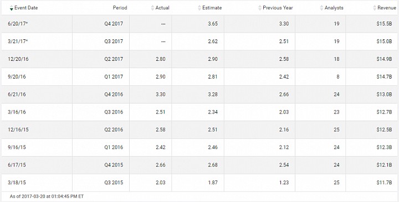Click the sort arrows beside Previous Year
Screen dimensions: 399x202
click(260, 8)
